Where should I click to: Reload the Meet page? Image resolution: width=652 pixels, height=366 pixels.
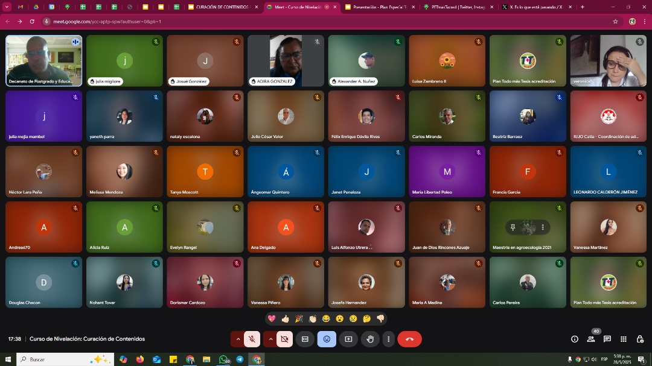pyautogui.click(x=32, y=22)
